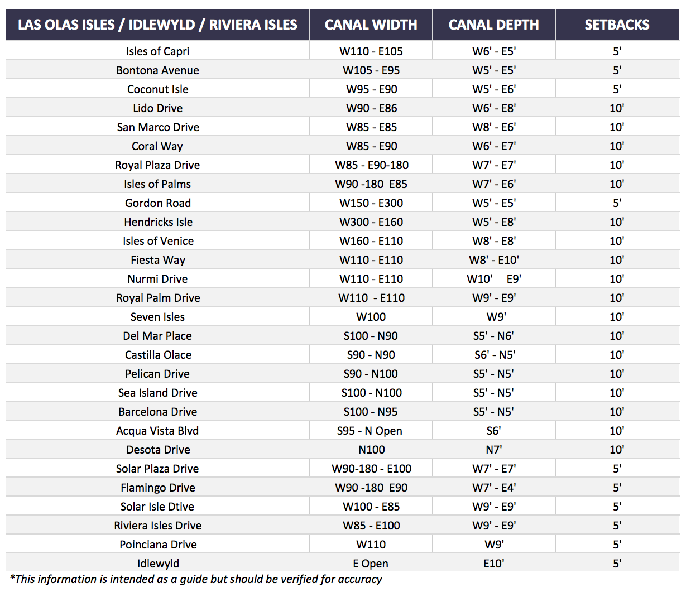Image resolution: width=691 pixels, height=597 pixels.
Task: Click Gordon Road canal width W150 - E300
Action: pos(371,203)
